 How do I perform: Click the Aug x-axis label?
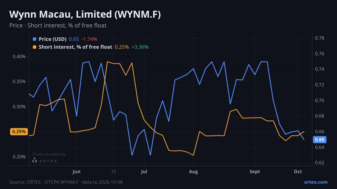pyautogui.click(x=193, y=171)
